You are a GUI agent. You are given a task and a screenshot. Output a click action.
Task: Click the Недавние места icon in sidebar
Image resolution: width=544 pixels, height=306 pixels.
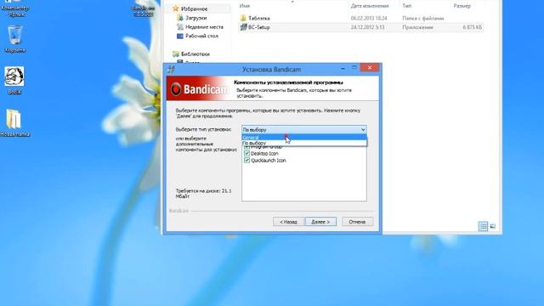tap(179, 26)
